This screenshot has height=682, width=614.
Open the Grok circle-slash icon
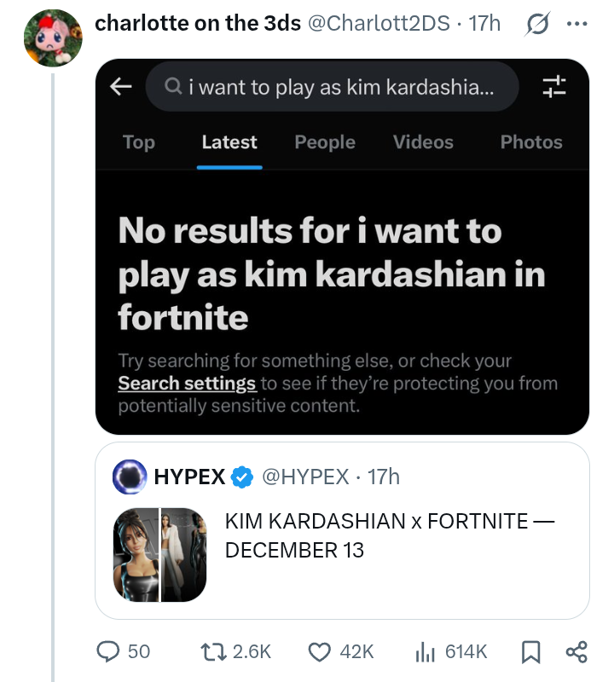pos(536,24)
